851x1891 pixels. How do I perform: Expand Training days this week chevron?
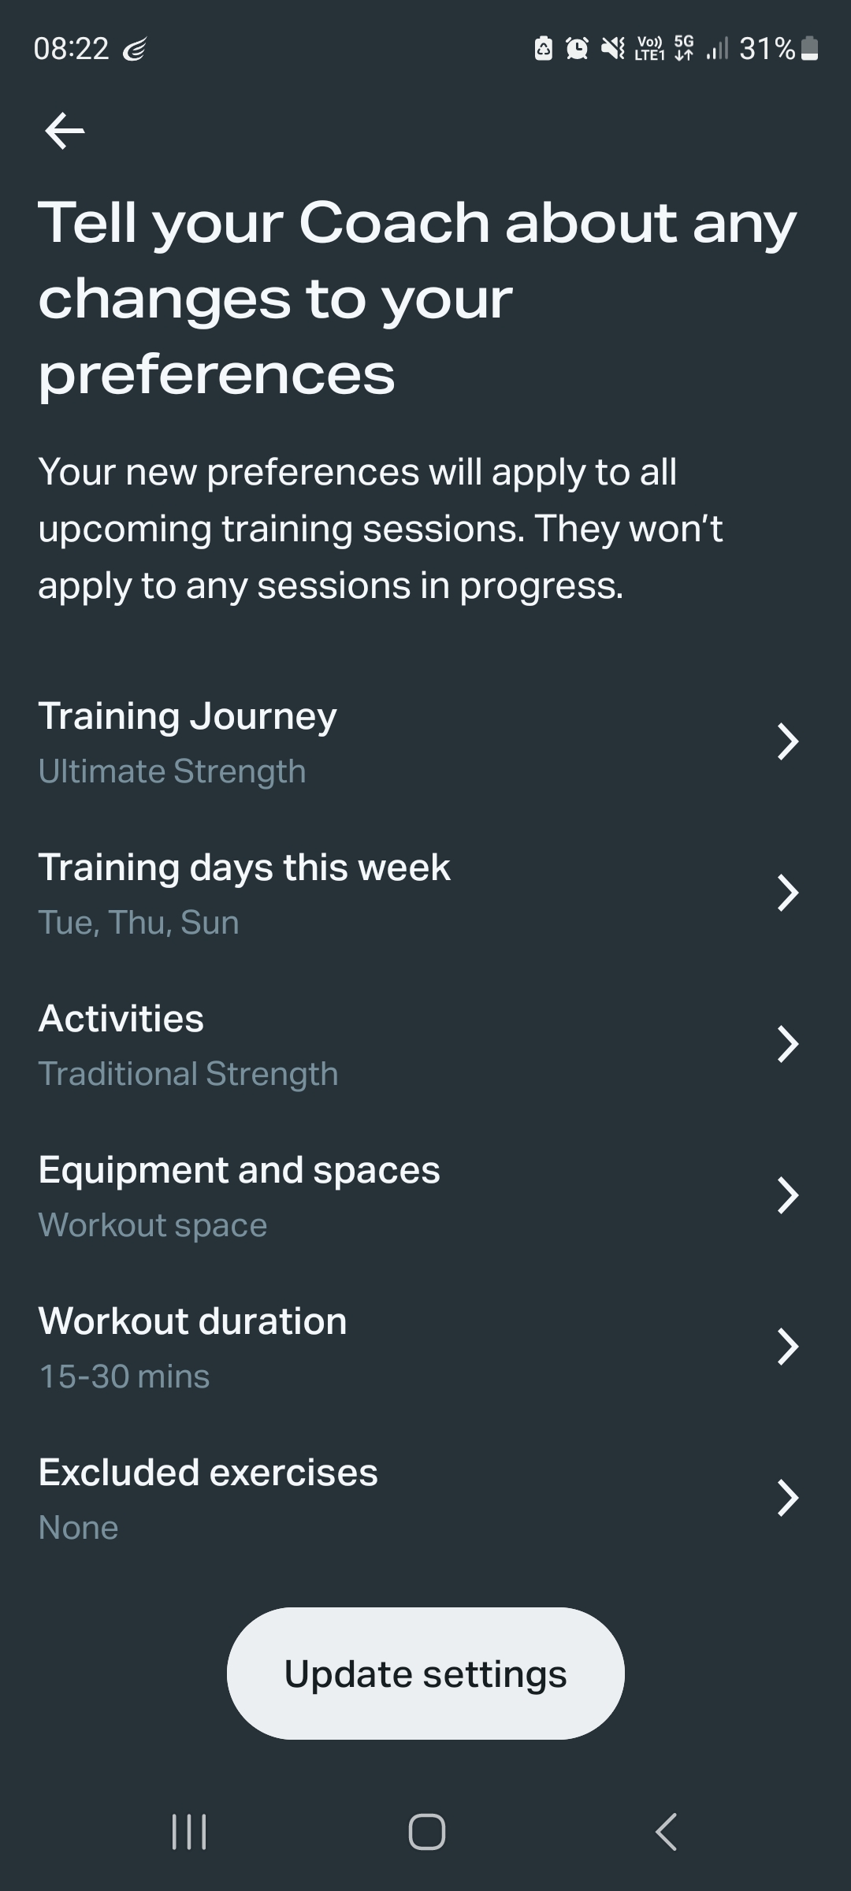point(788,893)
